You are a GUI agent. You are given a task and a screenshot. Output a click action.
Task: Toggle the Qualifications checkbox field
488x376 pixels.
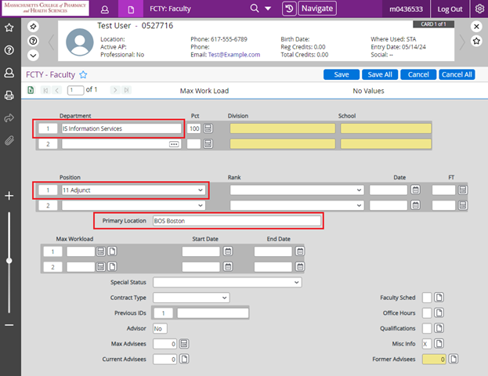(427, 328)
